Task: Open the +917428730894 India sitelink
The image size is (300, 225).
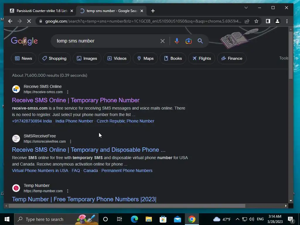Action: click(32, 121)
